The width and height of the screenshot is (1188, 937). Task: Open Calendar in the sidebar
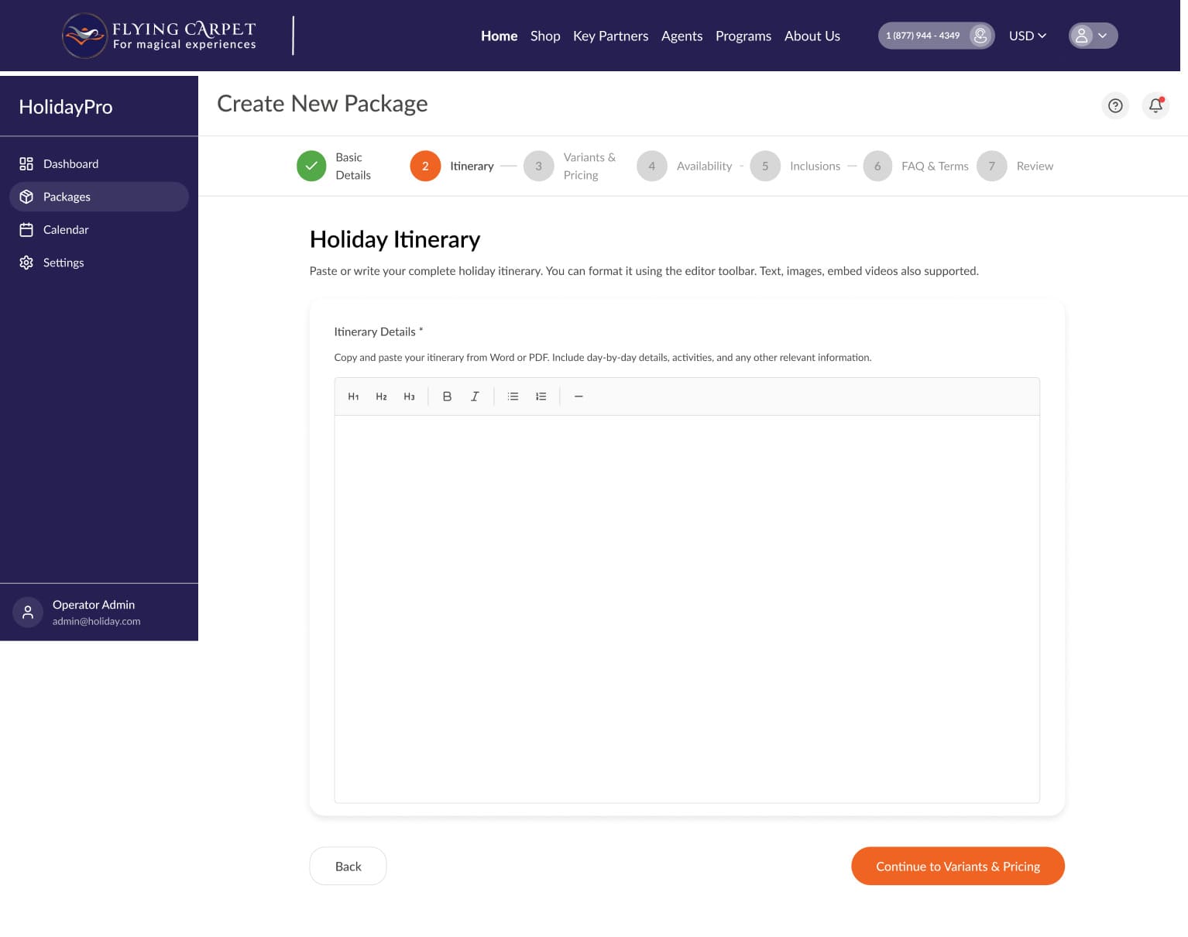99,230
